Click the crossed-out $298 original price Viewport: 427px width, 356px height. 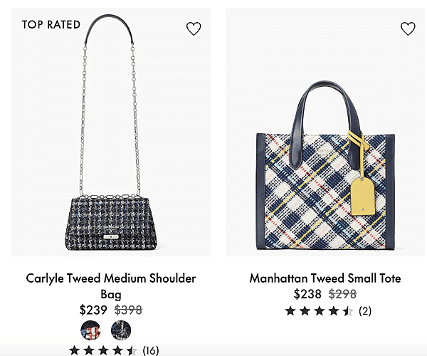342,294
